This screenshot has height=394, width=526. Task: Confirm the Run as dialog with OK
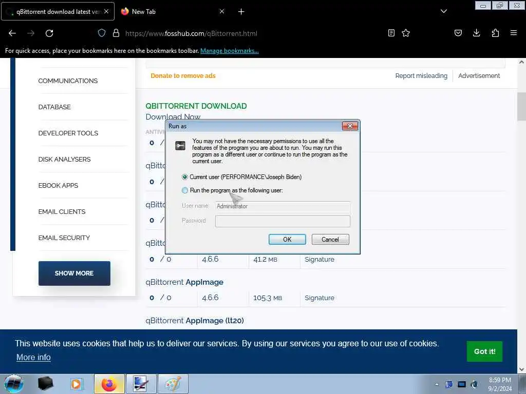point(287,239)
